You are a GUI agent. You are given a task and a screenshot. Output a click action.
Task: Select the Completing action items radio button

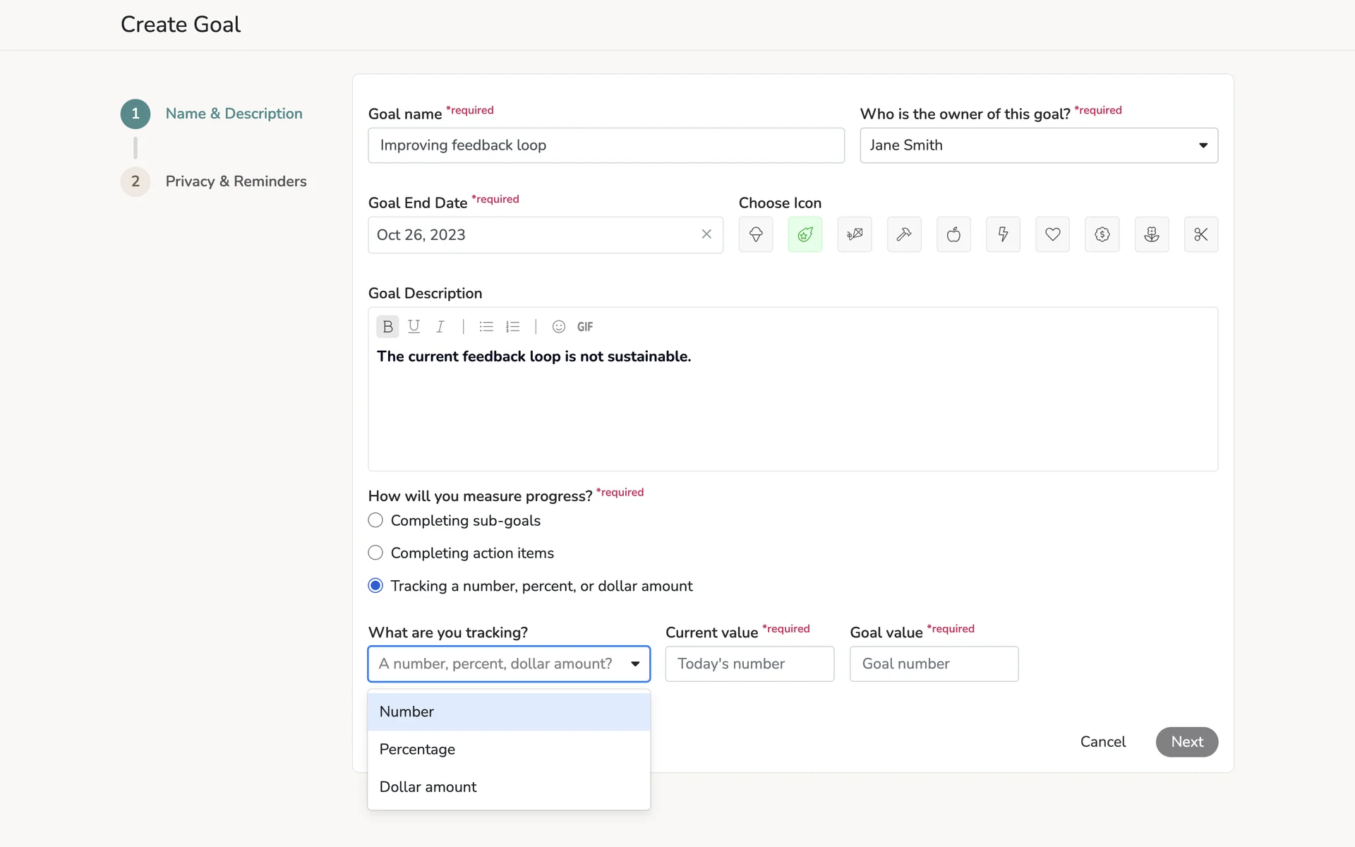[375, 553]
